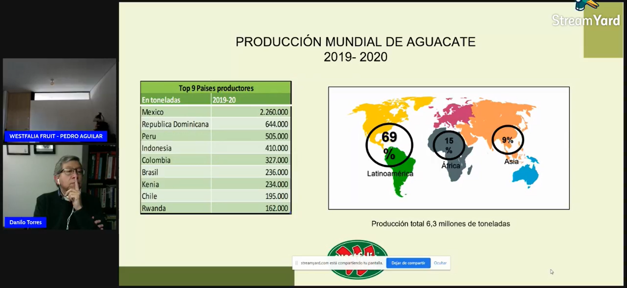
Task: Select the 69% Latinoamérica circle on map
Action: 389,145
